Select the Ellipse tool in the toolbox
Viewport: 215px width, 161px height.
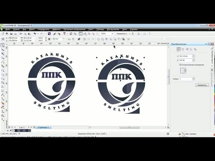click(3, 74)
